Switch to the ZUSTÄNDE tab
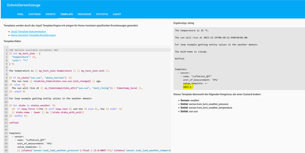This screenshot has width=305, height=153. [x=35, y=14]
